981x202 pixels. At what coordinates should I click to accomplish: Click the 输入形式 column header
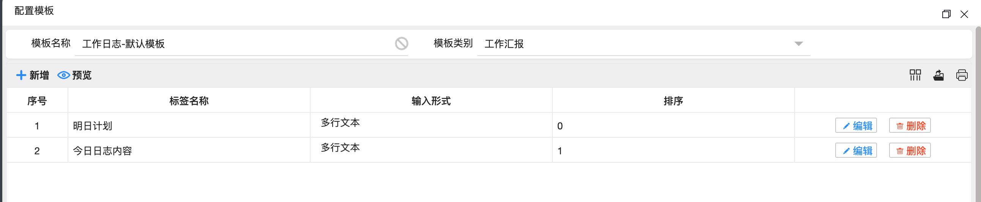coord(431,101)
